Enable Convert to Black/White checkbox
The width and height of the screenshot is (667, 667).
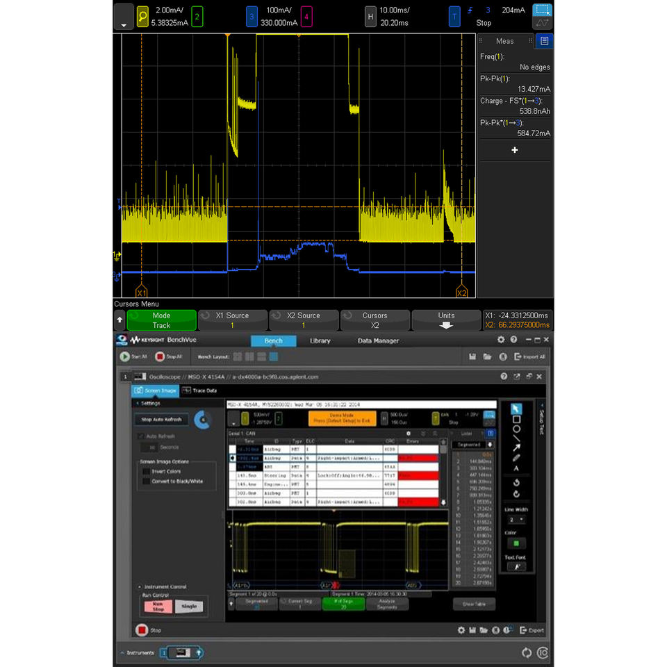[x=146, y=481]
